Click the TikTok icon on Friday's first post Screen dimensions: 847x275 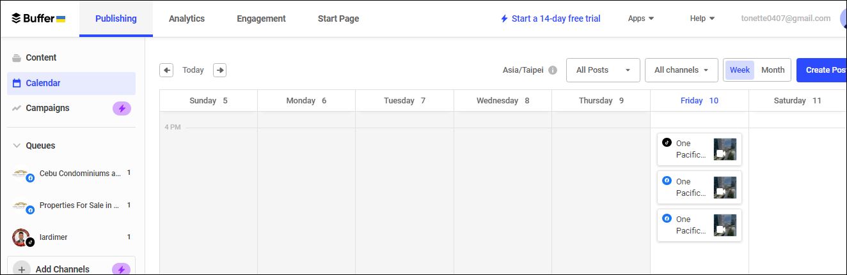667,142
